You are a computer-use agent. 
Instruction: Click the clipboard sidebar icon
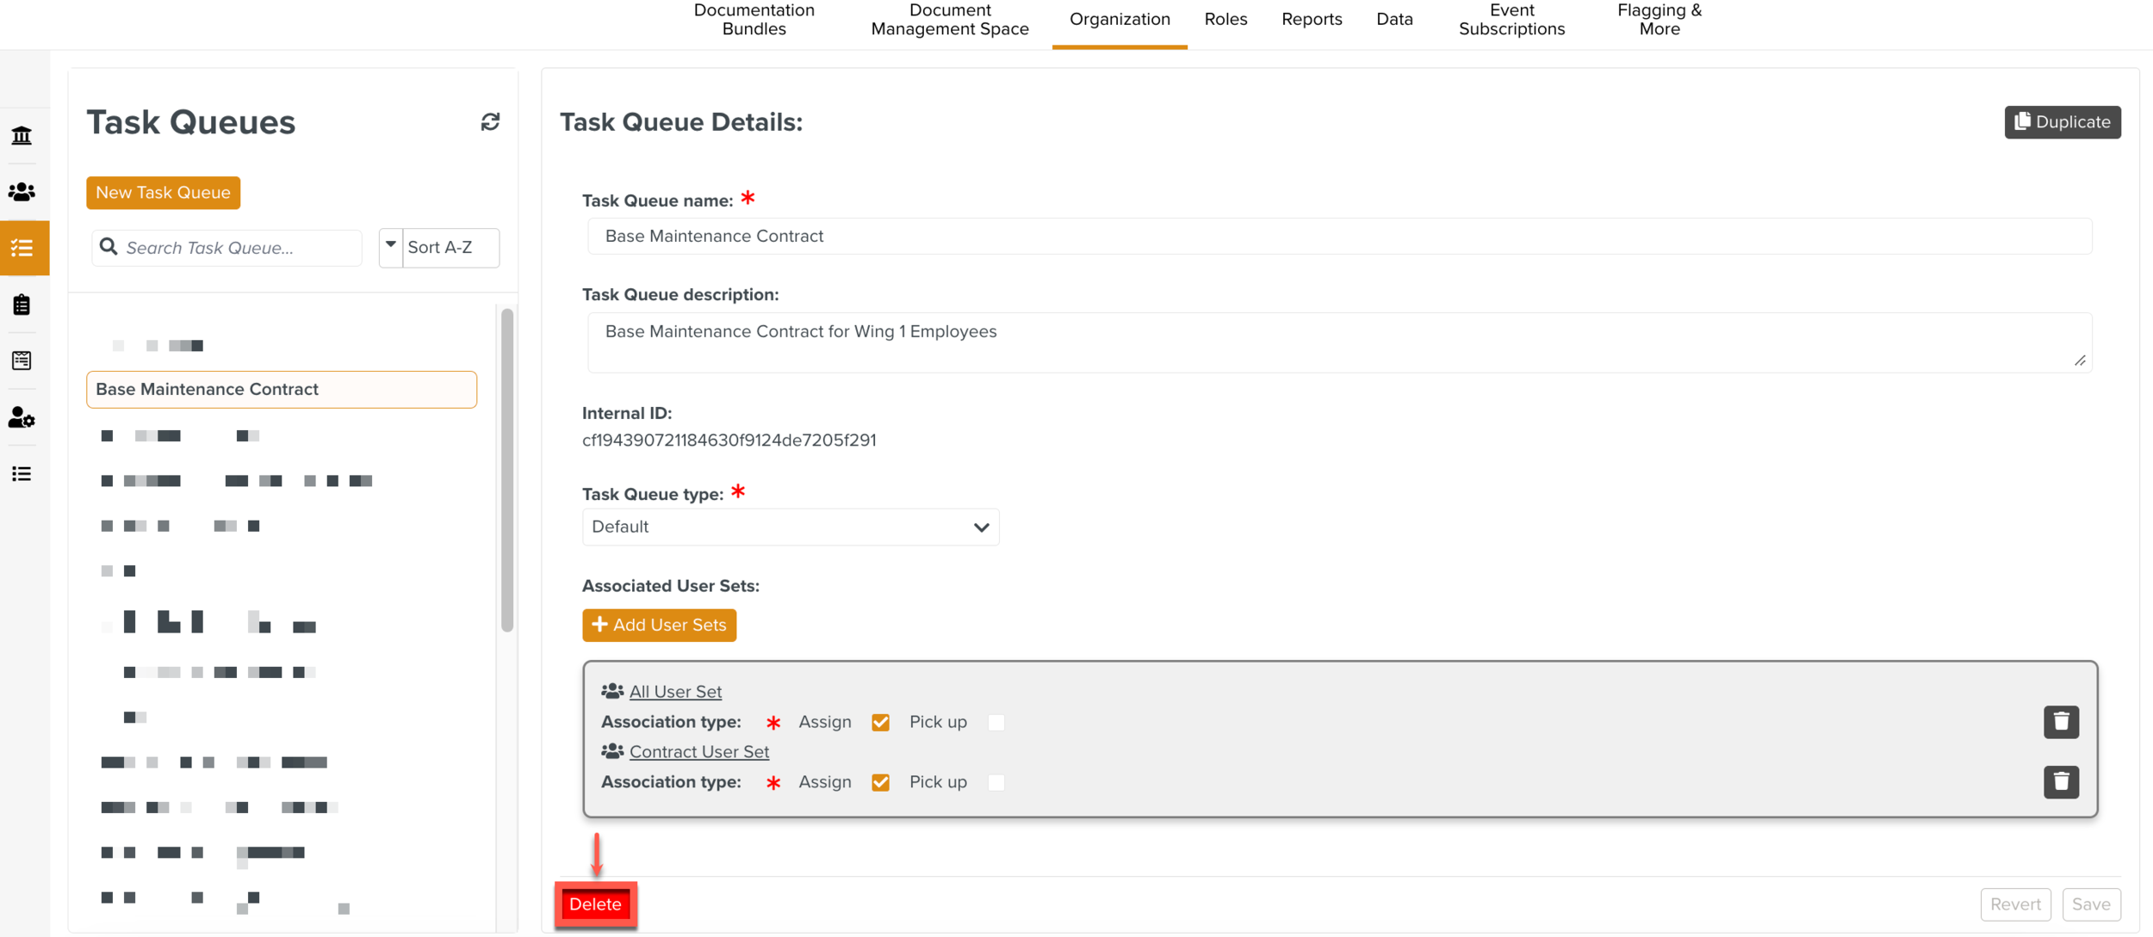click(22, 305)
